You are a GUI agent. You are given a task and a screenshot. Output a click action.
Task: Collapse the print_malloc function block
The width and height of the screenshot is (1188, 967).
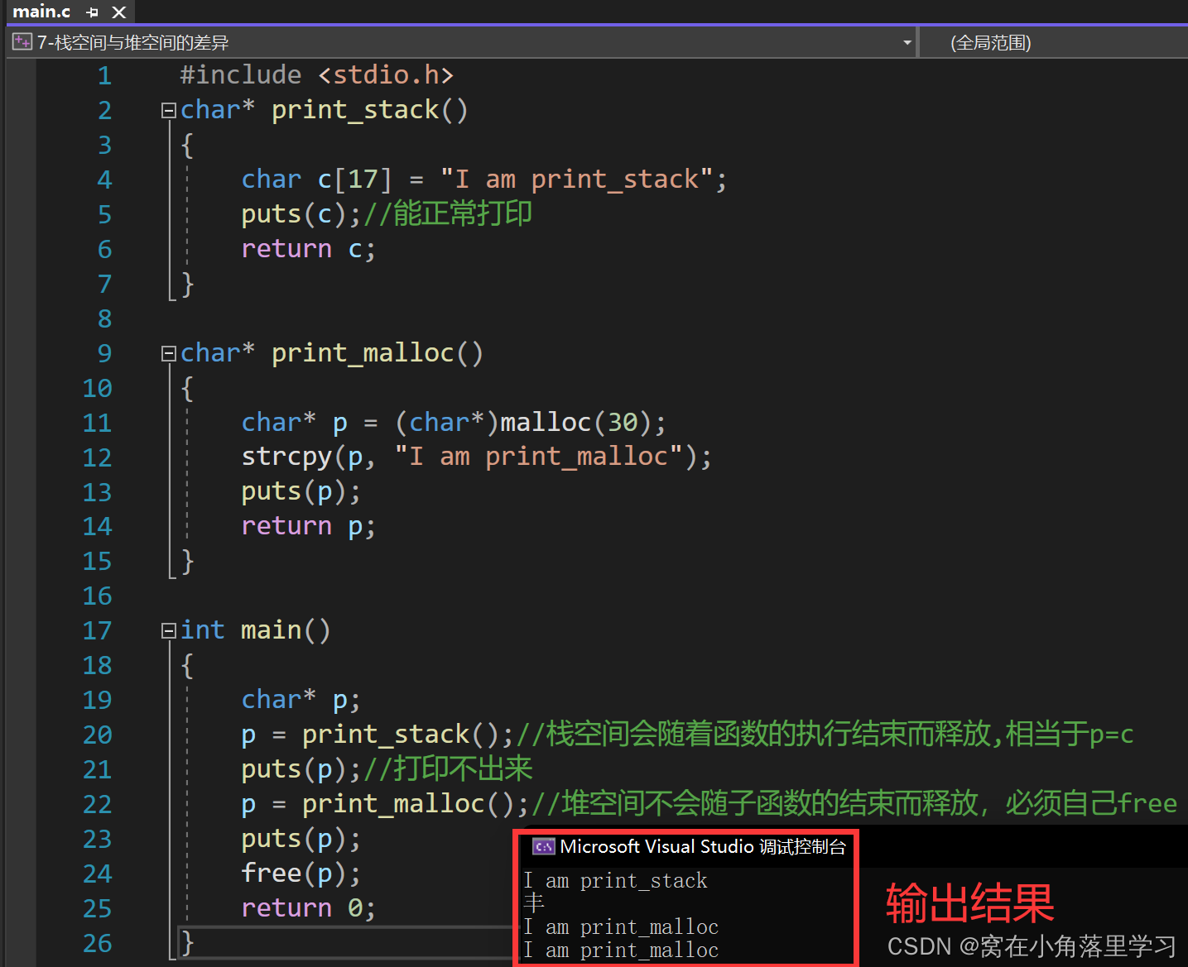[168, 353]
